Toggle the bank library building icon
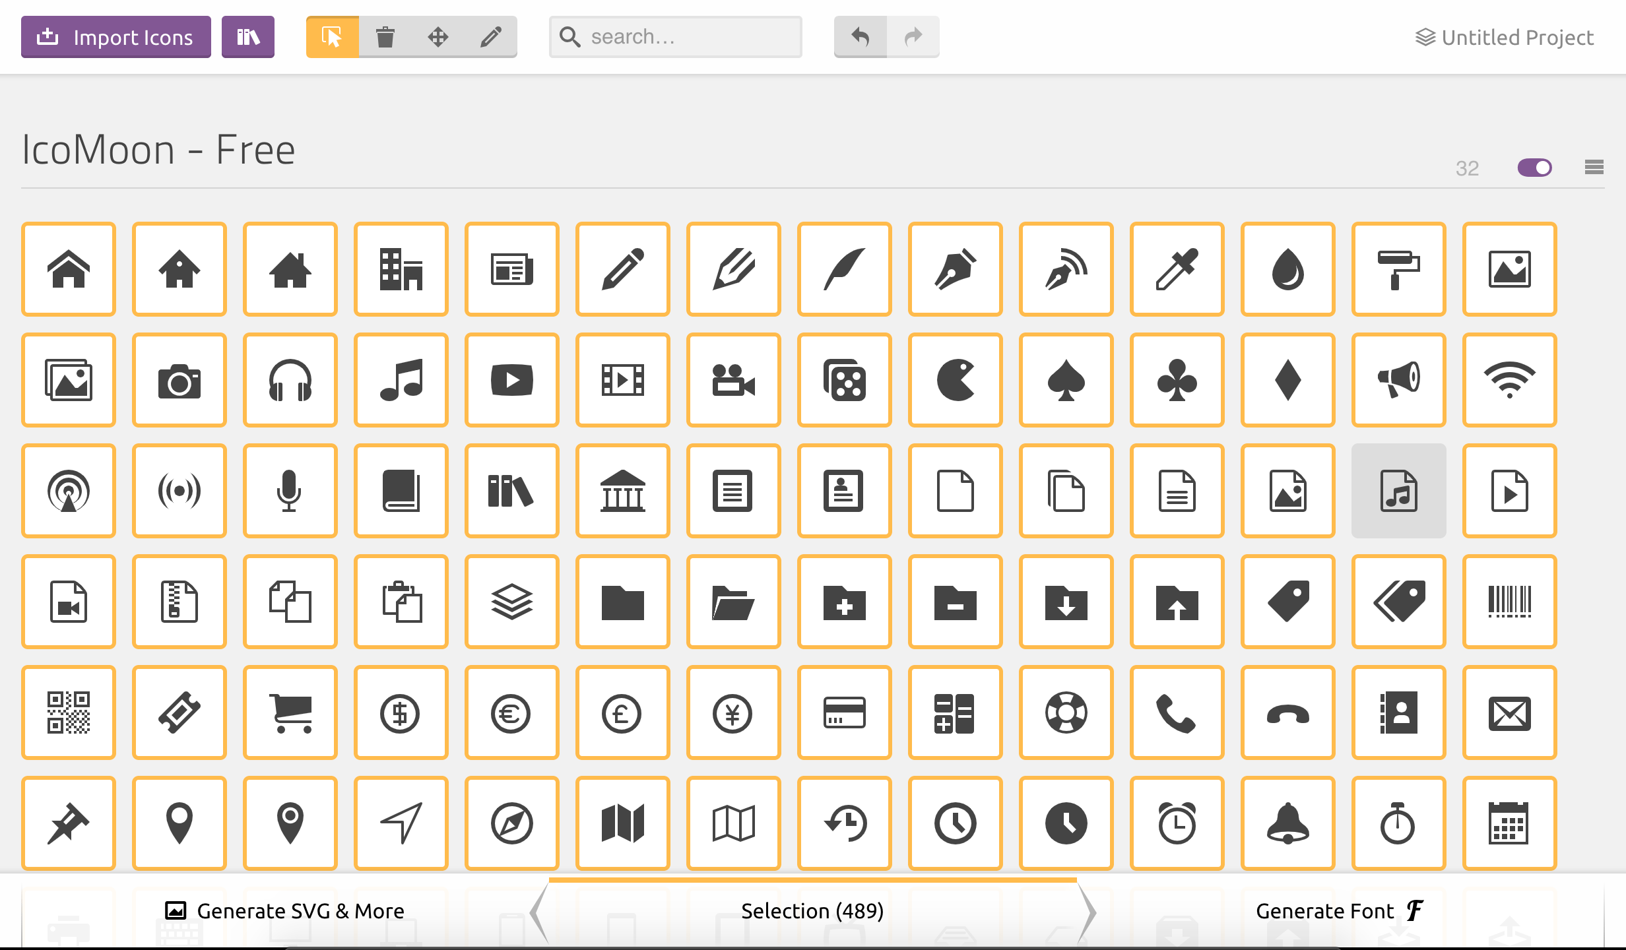Screen dimensions: 1626x950 [x=623, y=491]
